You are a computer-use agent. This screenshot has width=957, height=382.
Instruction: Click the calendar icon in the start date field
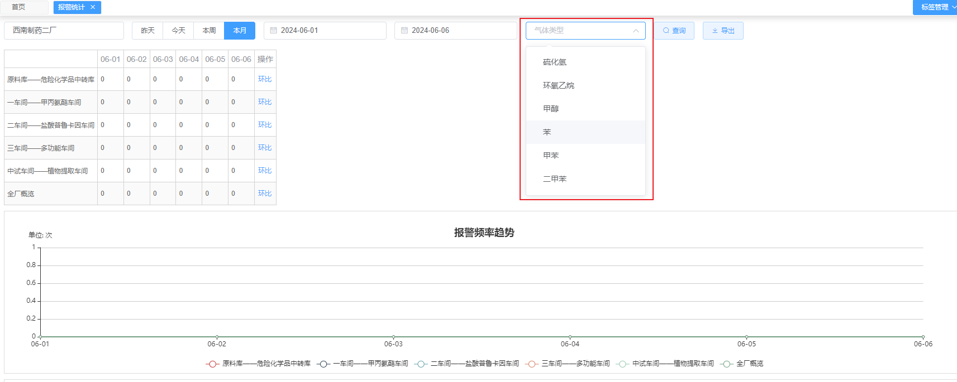click(x=274, y=31)
